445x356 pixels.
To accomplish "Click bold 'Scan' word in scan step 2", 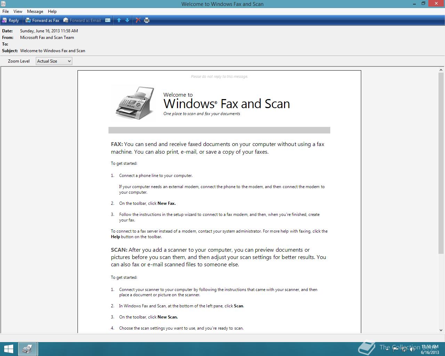I will pos(238,306).
